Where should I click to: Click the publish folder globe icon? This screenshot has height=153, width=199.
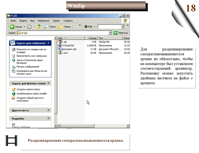[x=14, y=94]
